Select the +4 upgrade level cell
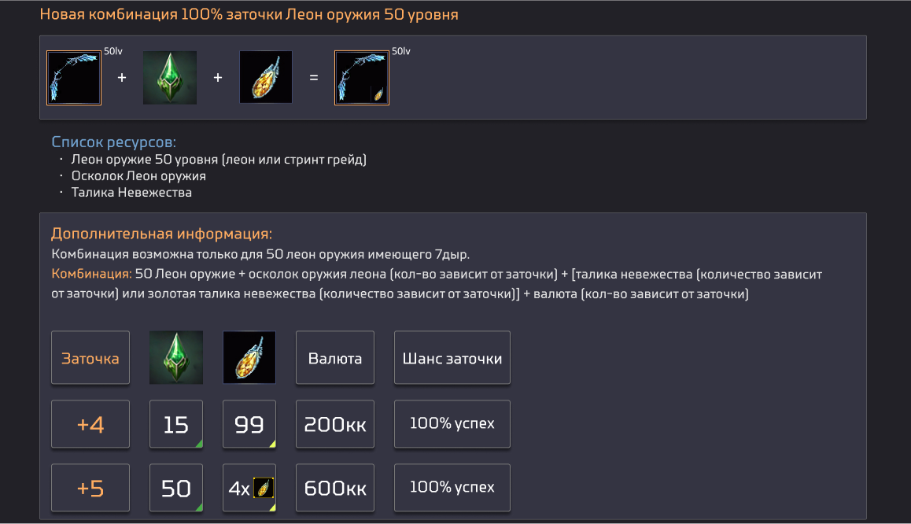The width and height of the screenshot is (911, 524). click(90, 424)
